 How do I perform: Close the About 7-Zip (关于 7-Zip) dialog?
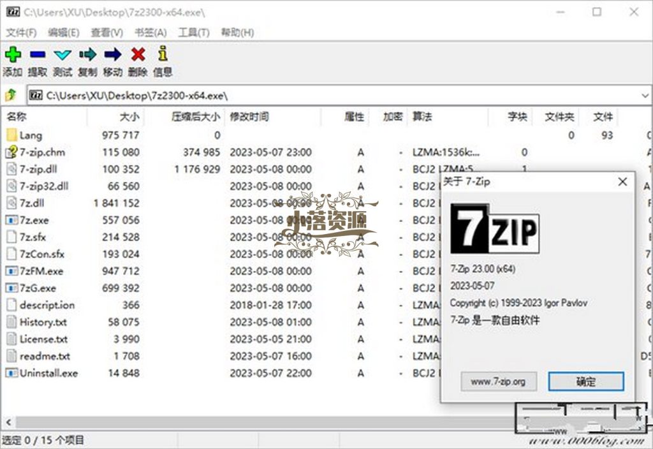coord(622,182)
